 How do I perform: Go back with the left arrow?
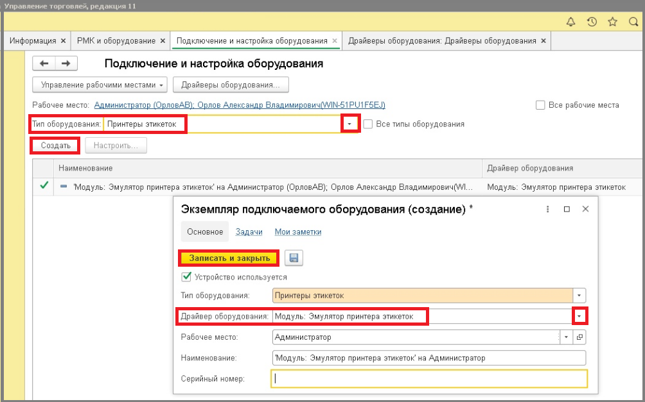44,63
